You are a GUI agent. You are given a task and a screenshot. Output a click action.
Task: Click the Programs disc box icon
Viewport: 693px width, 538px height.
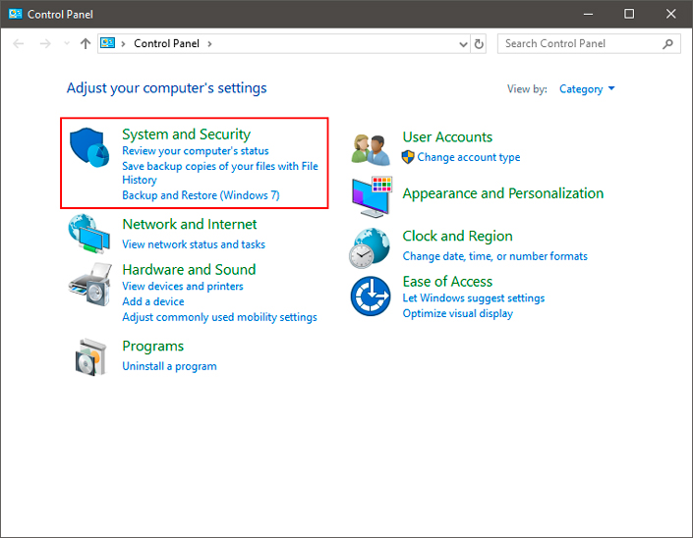pyautogui.click(x=90, y=357)
